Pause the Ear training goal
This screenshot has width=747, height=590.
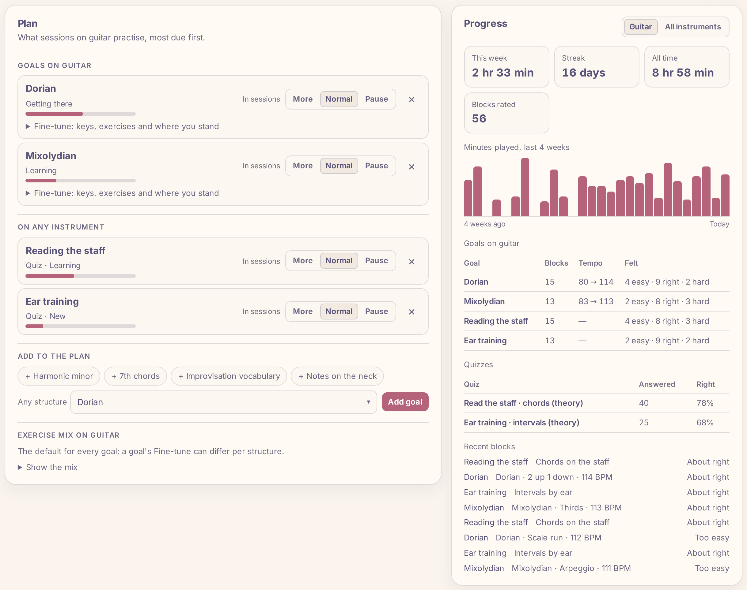click(376, 312)
